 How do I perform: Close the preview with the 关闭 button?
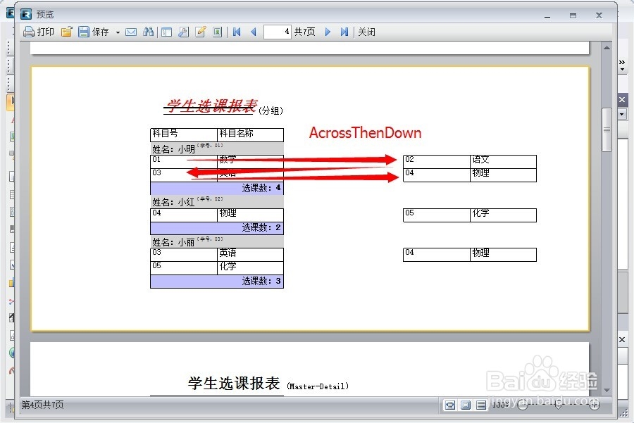tap(367, 32)
